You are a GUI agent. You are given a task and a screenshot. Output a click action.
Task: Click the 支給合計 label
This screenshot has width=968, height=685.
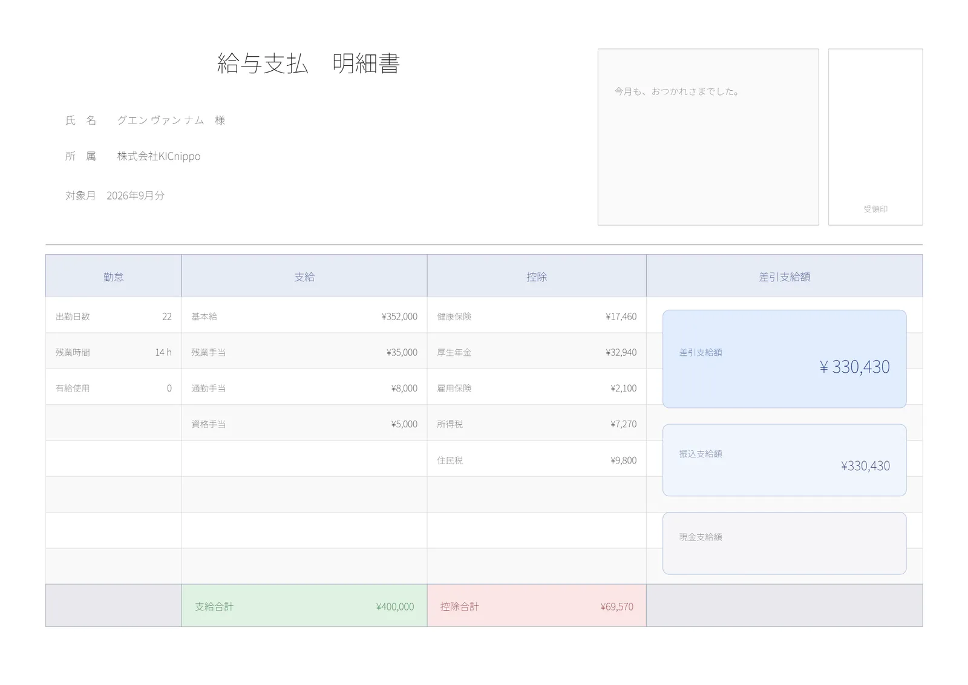[214, 607]
